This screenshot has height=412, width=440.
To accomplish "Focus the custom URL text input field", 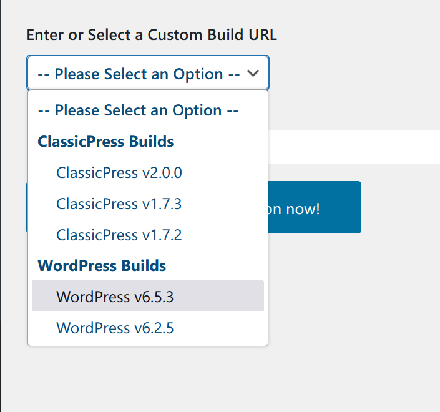I will pyautogui.click(x=353, y=147).
